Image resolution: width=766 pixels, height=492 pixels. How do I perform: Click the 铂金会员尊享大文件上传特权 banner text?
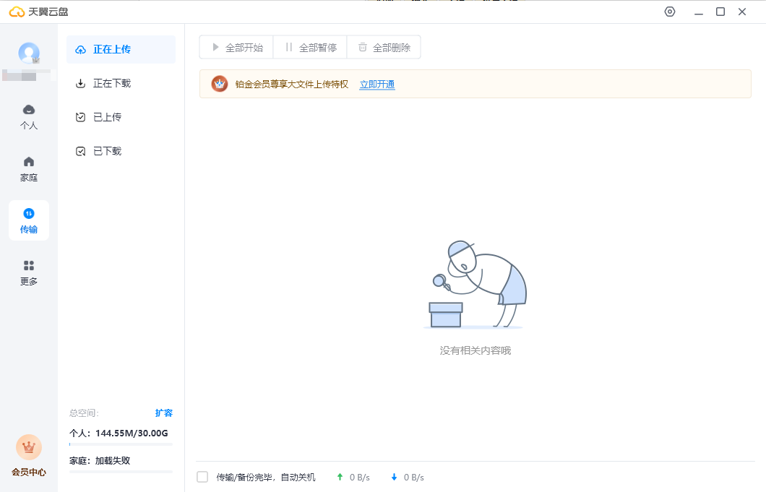click(x=292, y=85)
